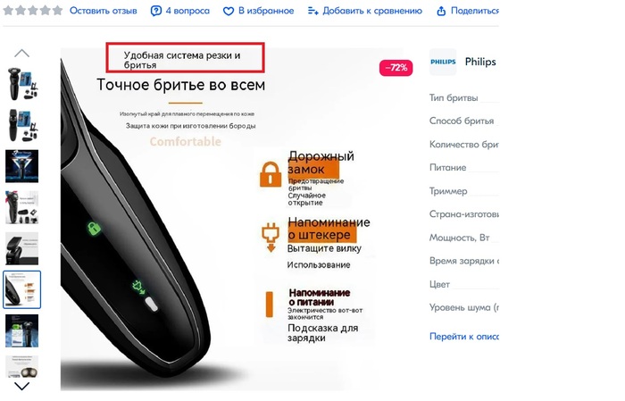Open Оставить отзыв link
Image resolution: width=625 pixels, height=401 pixels.
pos(104,11)
